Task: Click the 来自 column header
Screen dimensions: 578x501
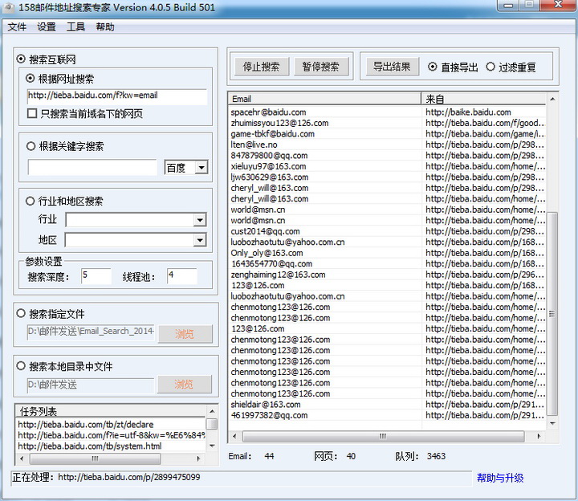Action: click(483, 99)
